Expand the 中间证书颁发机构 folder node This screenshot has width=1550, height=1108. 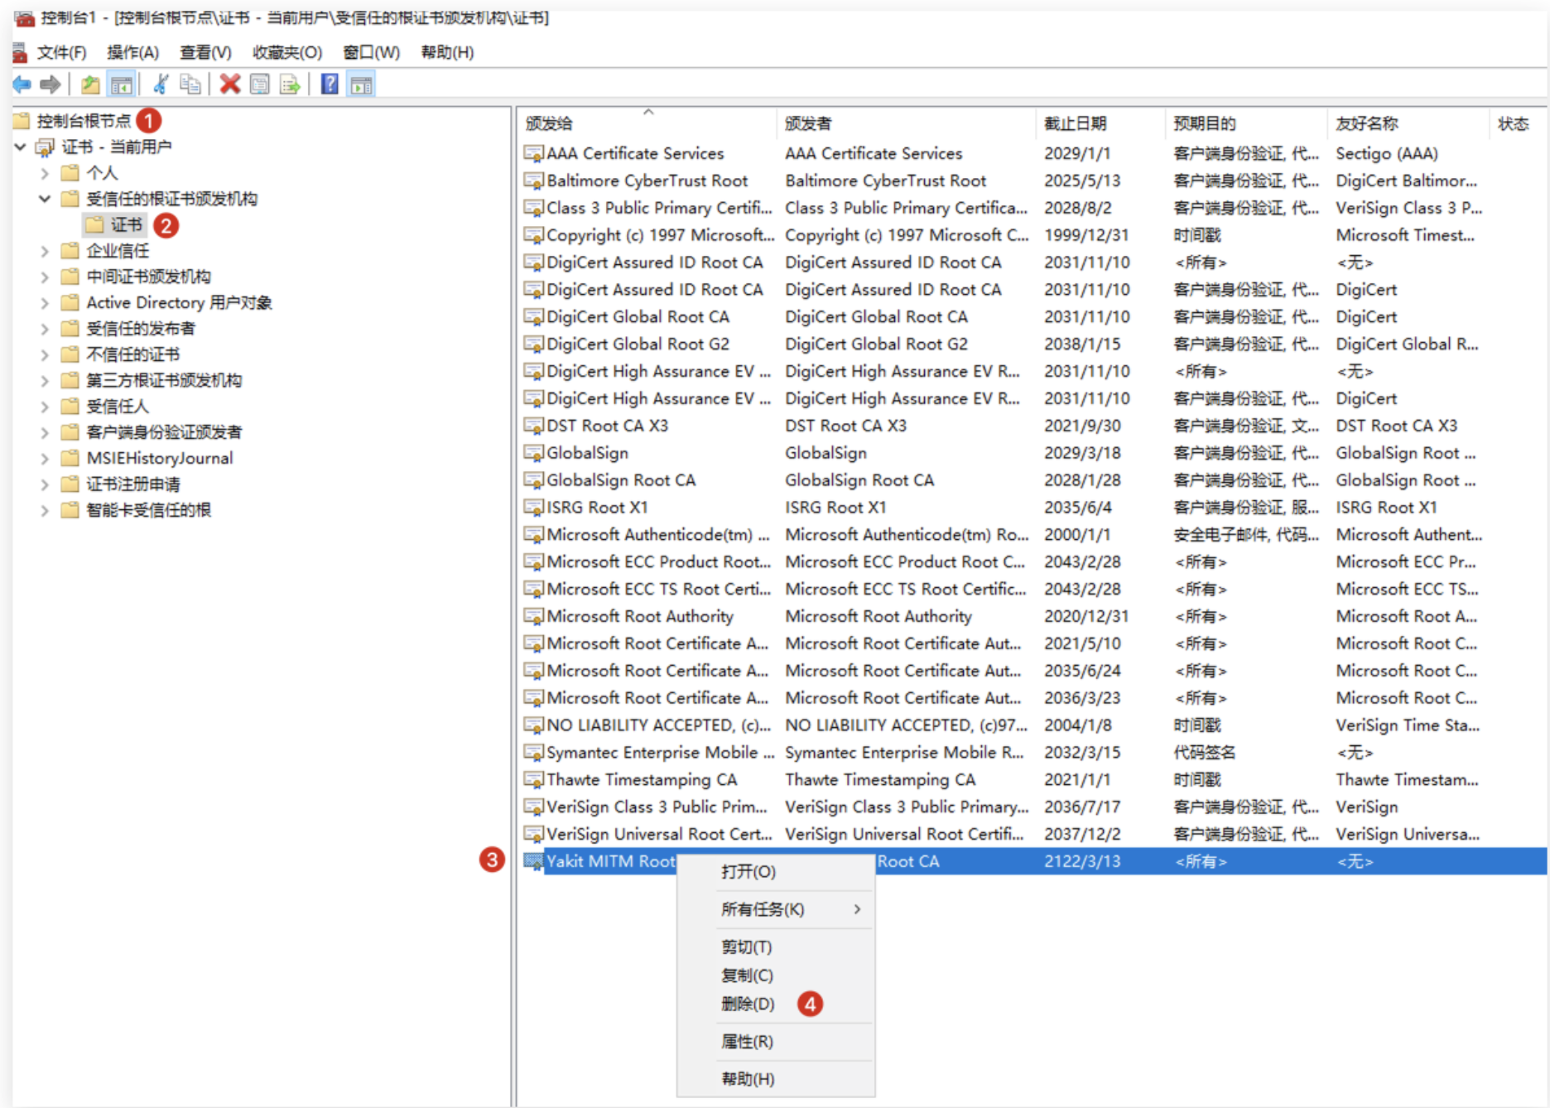[x=45, y=277]
